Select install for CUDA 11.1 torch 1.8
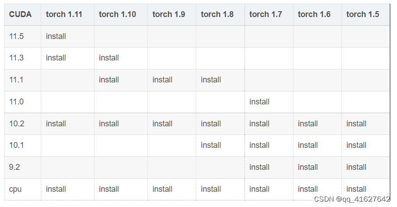The width and height of the screenshot is (397, 207). pyautogui.click(x=211, y=80)
